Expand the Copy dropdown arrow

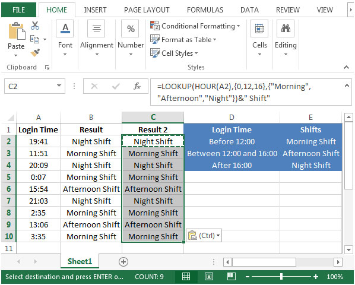click(x=45, y=40)
